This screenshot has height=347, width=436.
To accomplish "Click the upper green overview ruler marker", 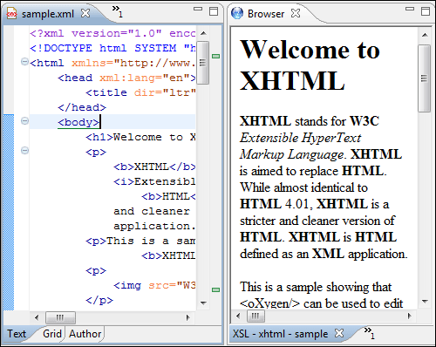I will 215,56.
